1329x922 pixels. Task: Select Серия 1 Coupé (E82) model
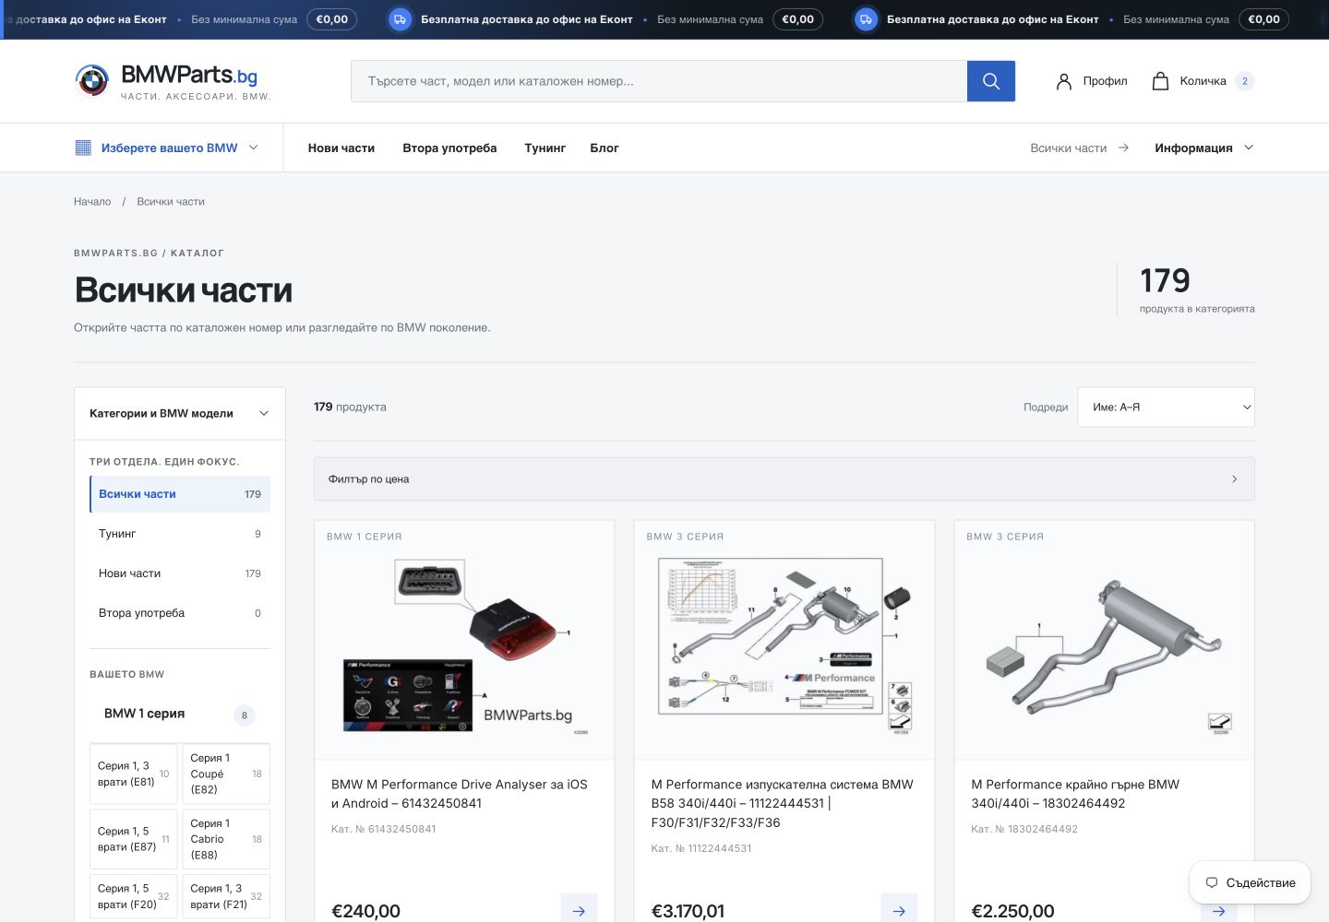[226, 774]
